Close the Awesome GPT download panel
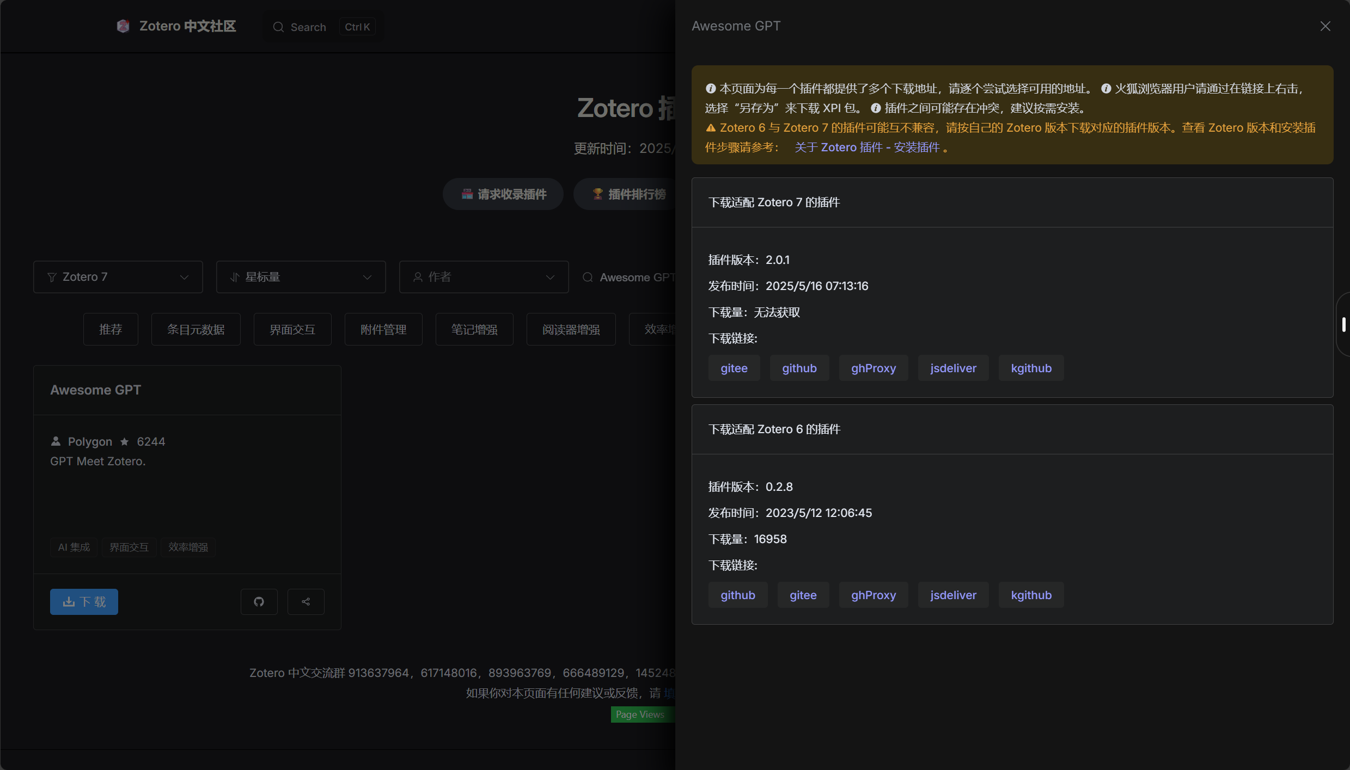Viewport: 1350px width, 770px height. (x=1325, y=26)
